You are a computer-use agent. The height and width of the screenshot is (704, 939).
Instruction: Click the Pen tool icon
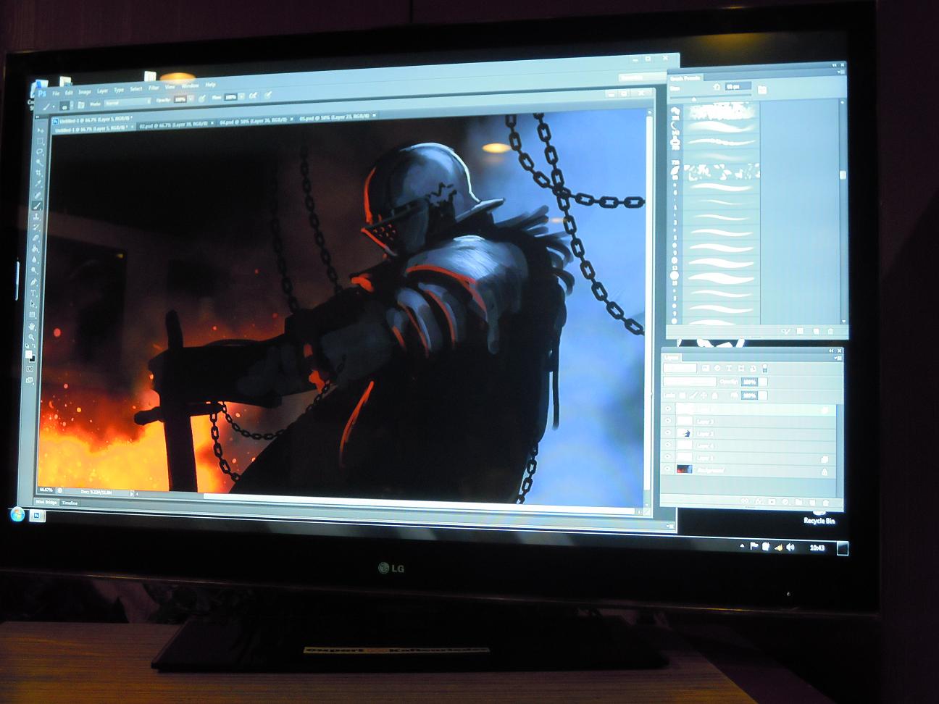tap(33, 282)
